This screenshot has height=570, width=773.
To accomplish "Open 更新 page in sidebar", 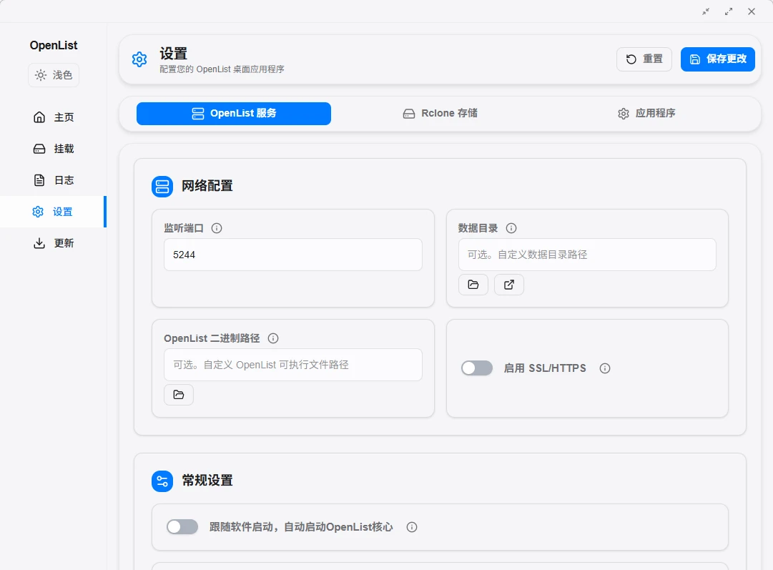I will [x=53, y=243].
